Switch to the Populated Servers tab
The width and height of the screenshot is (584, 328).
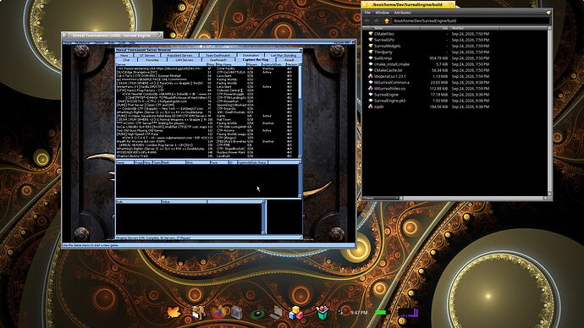(x=179, y=56)
